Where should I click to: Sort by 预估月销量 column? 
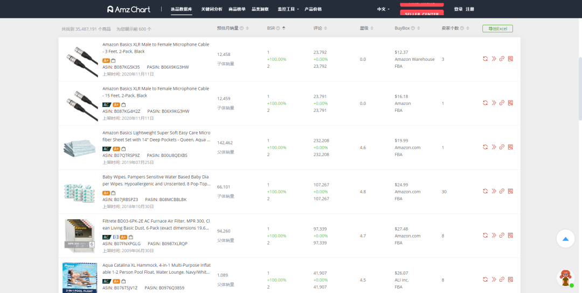(x=247, y=28)
